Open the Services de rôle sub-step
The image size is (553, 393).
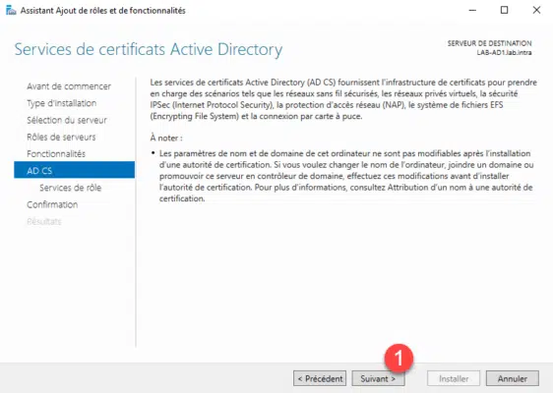70,188
